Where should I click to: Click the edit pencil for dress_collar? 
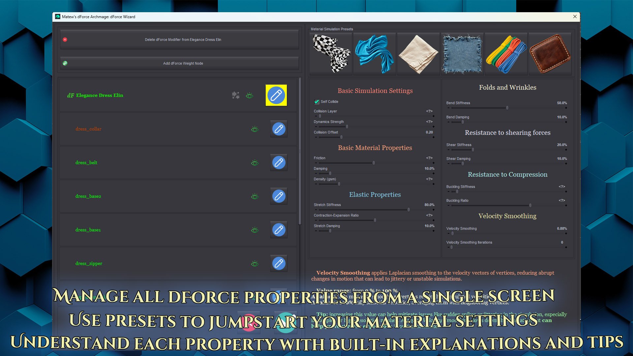click(279, 129)
